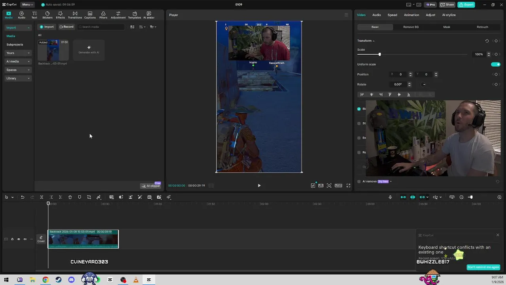Switch to the AI stylize tab
Screen dimensions: 506x285
click(x=449, y=15)
